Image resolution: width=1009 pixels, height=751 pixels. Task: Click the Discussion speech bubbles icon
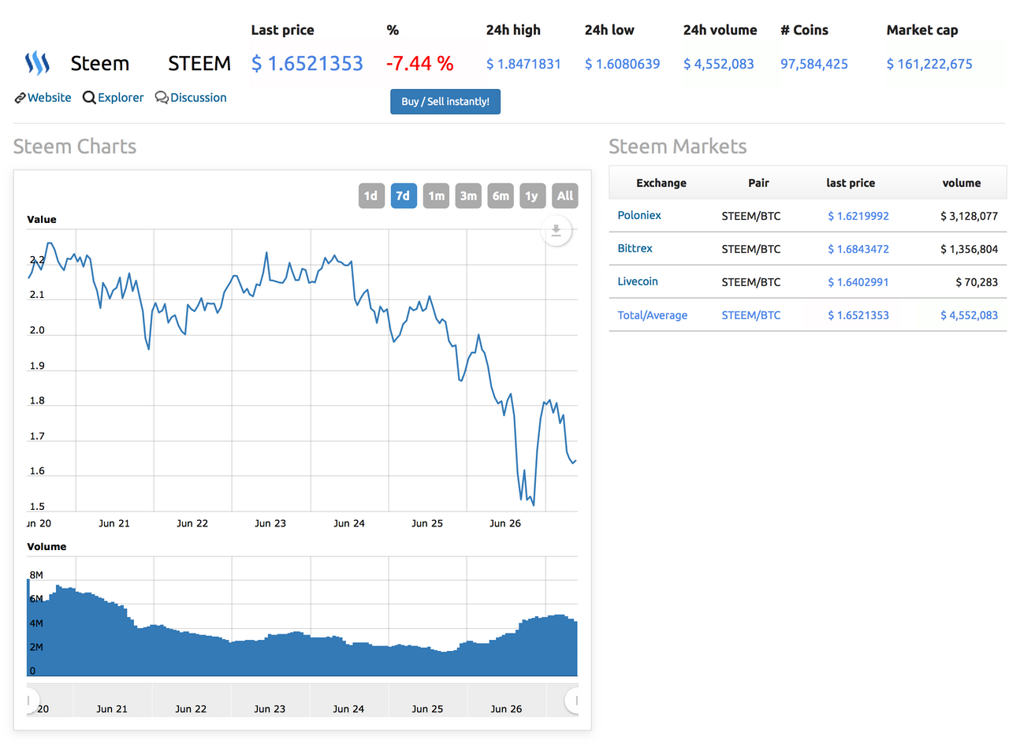[162, 98]
